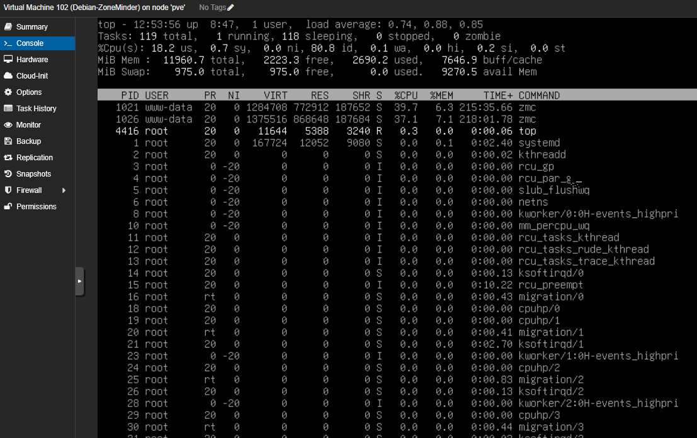Click the kthreadd process row
The image size is (697, 438).
[x=349, y=155]
